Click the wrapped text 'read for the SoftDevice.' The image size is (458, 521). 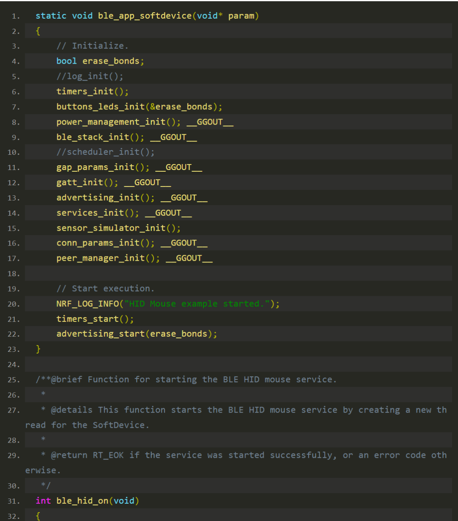pyautogui.click(x=87, y=425)
